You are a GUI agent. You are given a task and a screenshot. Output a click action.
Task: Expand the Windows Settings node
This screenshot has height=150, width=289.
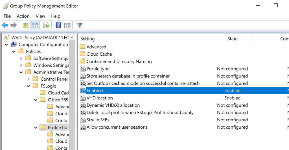21,65
